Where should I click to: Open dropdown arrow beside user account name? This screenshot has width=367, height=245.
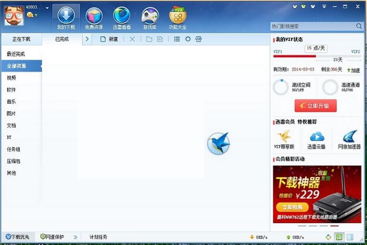47,8
